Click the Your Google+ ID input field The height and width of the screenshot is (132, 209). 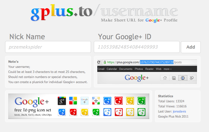(x=137, y=47)
